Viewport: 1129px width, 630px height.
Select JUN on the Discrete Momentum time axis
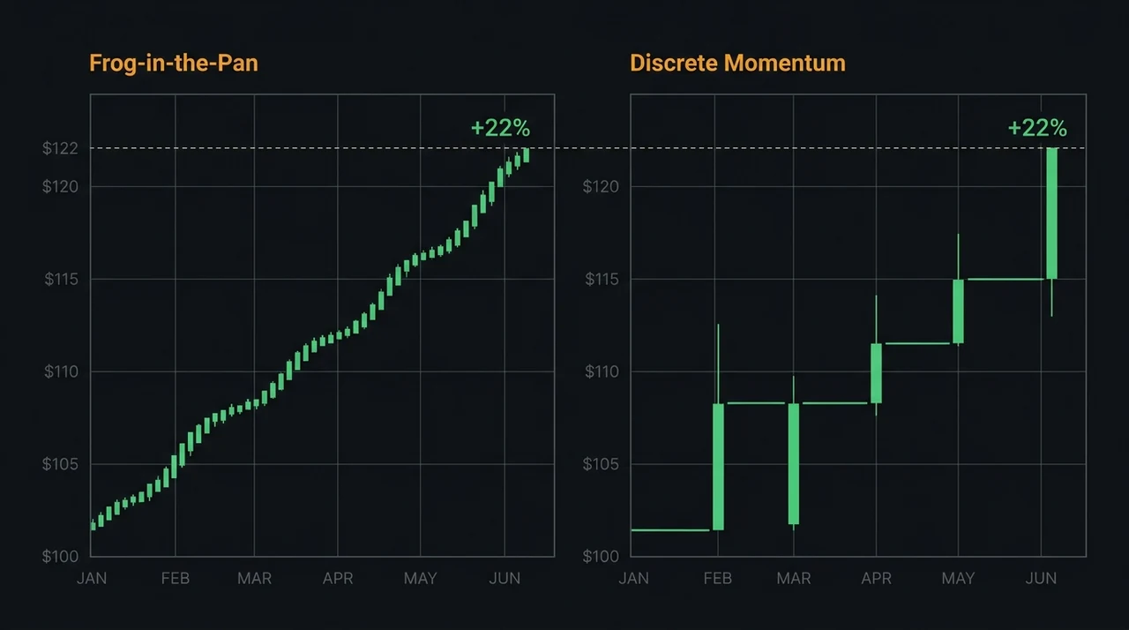click(1042, 579)
